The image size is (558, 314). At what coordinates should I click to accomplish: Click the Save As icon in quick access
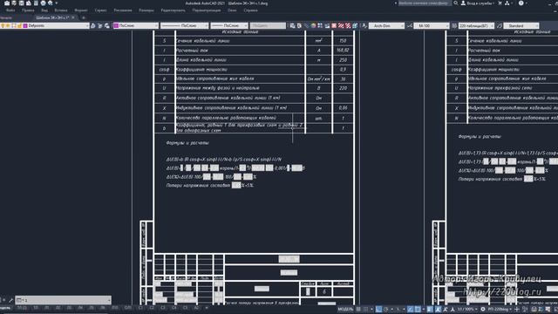tap(29, 3)
